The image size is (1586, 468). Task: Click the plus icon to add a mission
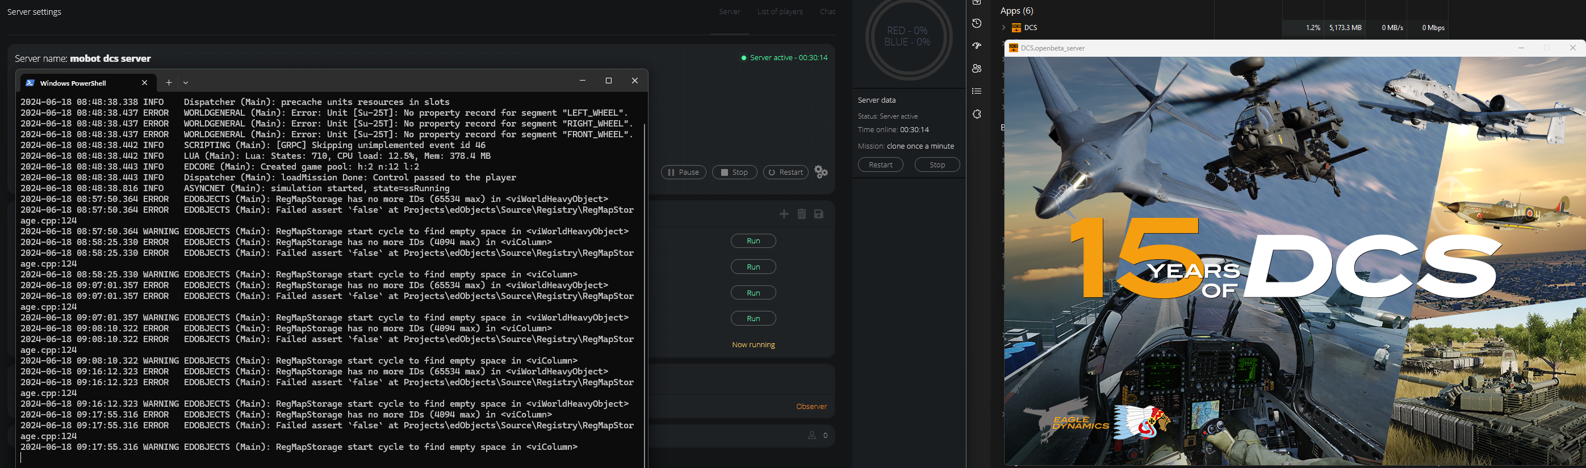click(784, 214)
